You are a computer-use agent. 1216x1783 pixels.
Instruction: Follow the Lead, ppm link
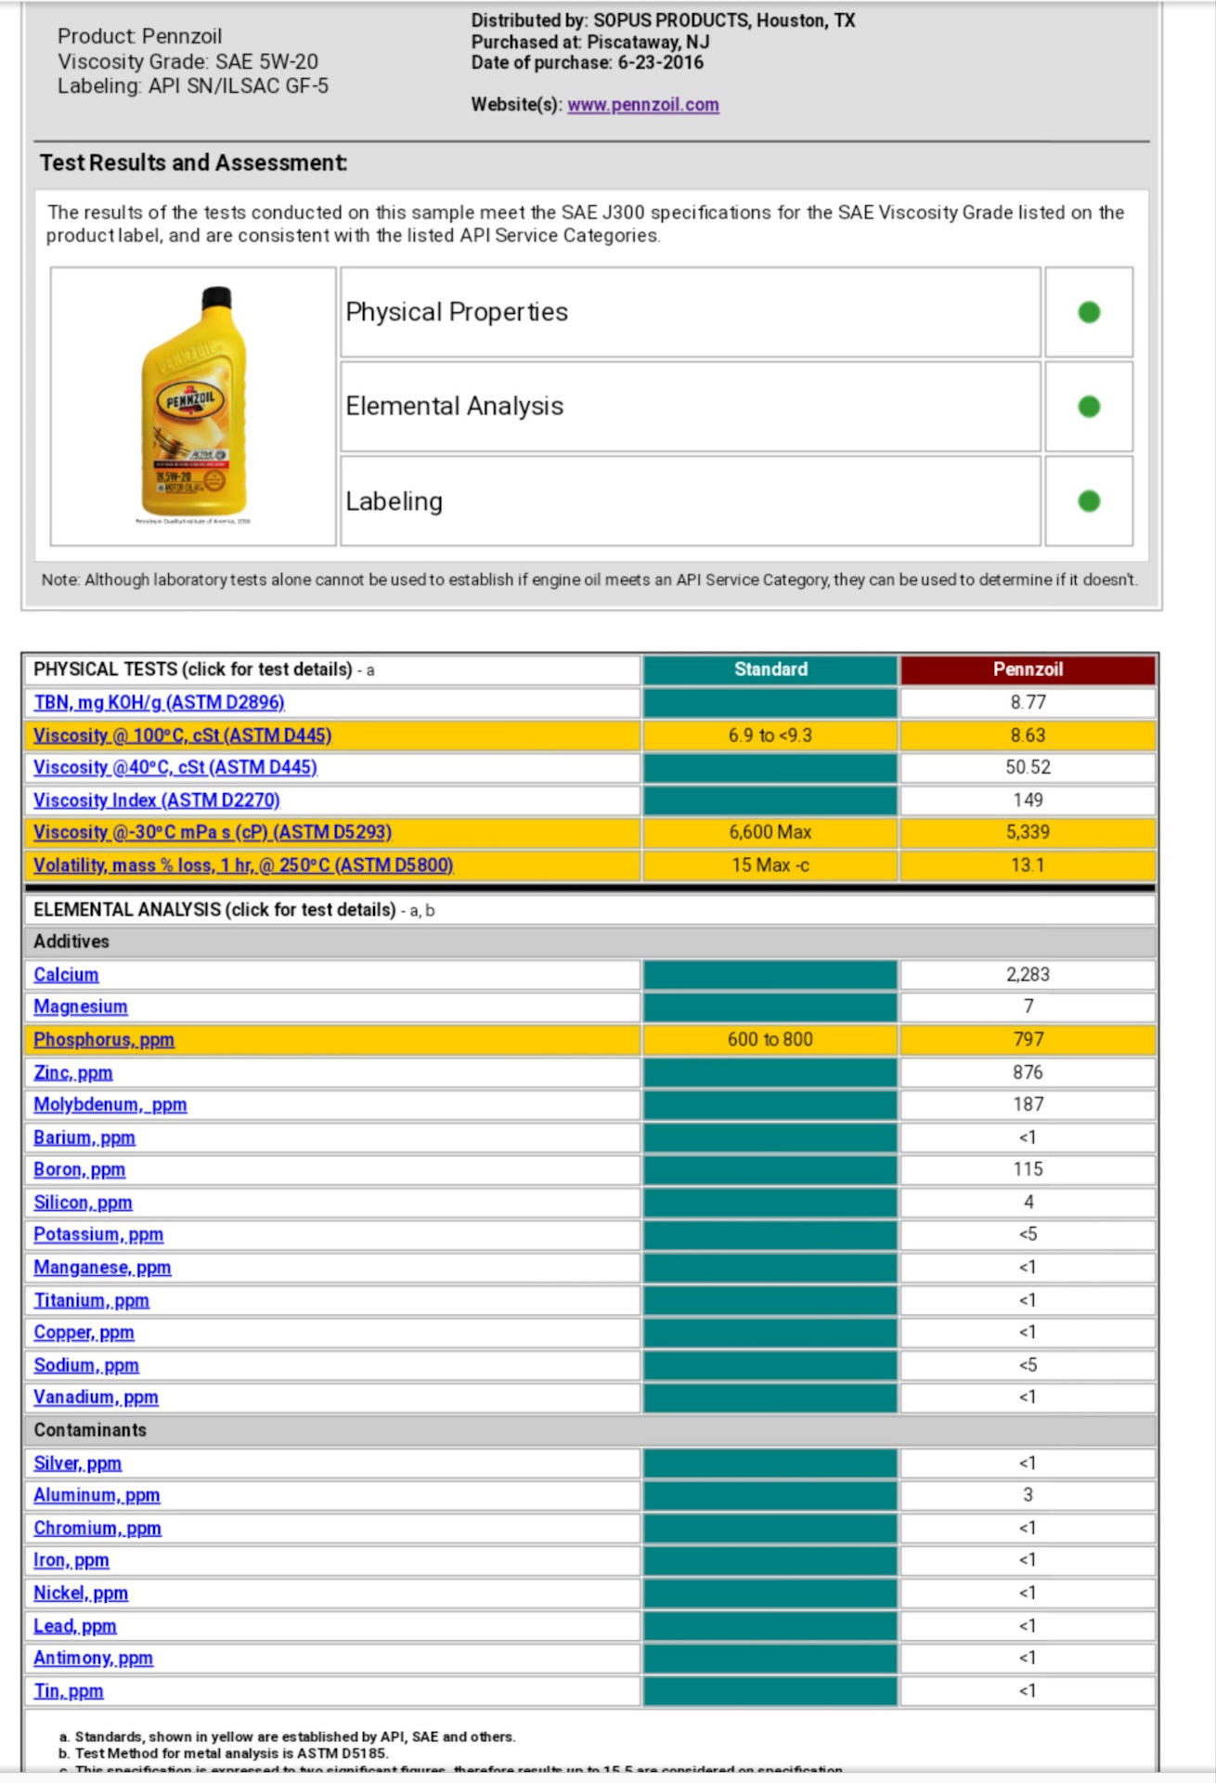click(75, 1626)
